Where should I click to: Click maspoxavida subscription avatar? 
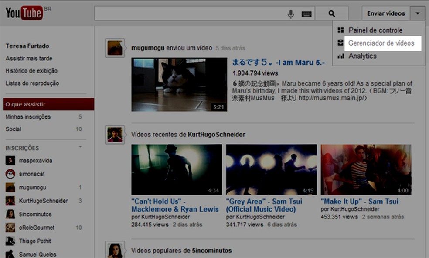(x=10, y=161)
